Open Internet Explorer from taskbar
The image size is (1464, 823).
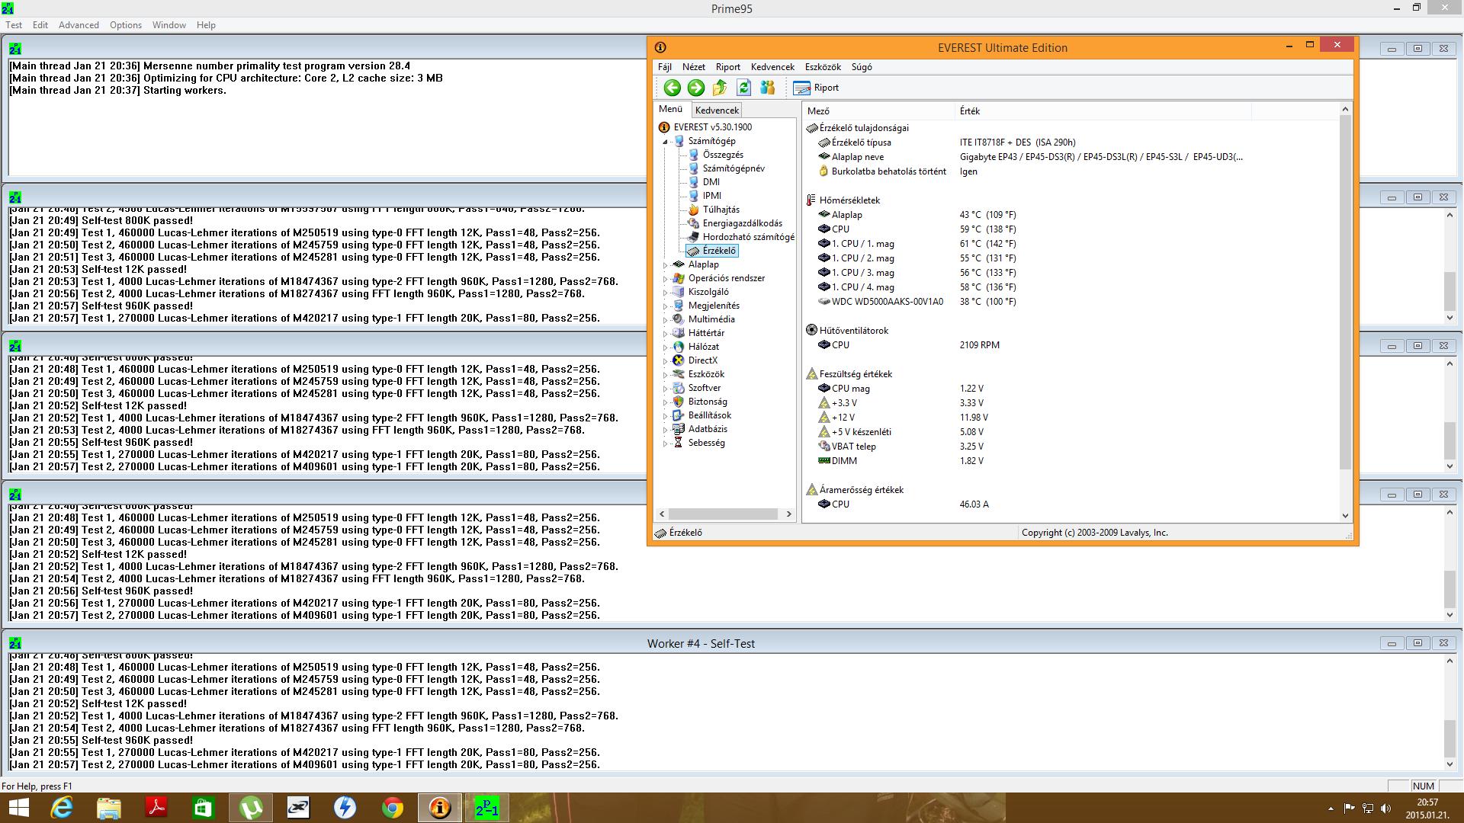pyautogui.click(x=62, y=808)
